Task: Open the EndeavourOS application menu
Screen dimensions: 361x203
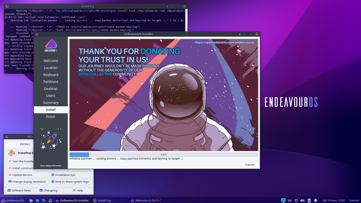Action: click(14, 200)
